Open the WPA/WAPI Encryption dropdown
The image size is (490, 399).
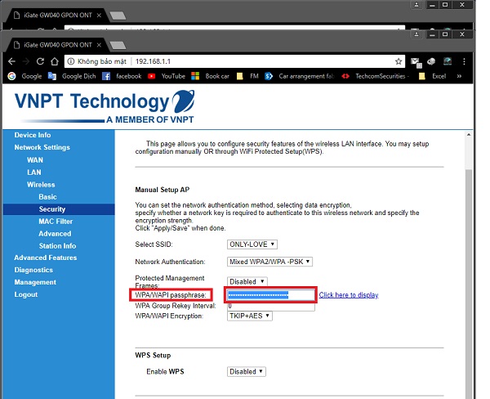tap(249, 316)
